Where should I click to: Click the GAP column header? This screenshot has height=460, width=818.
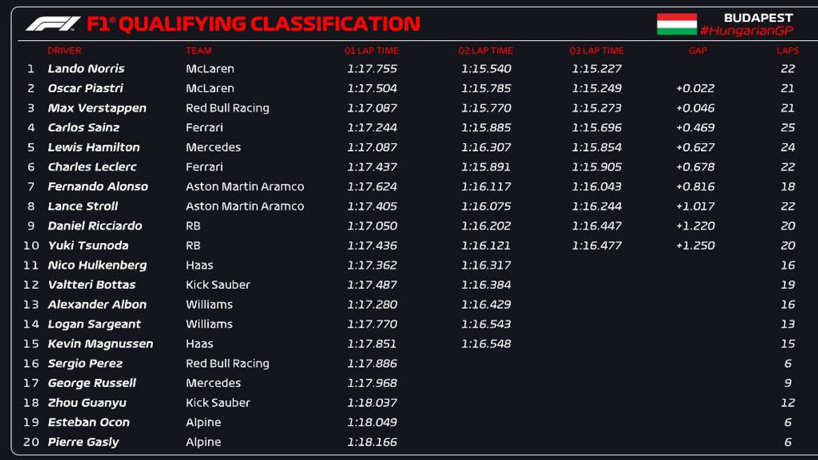point(697,50)
